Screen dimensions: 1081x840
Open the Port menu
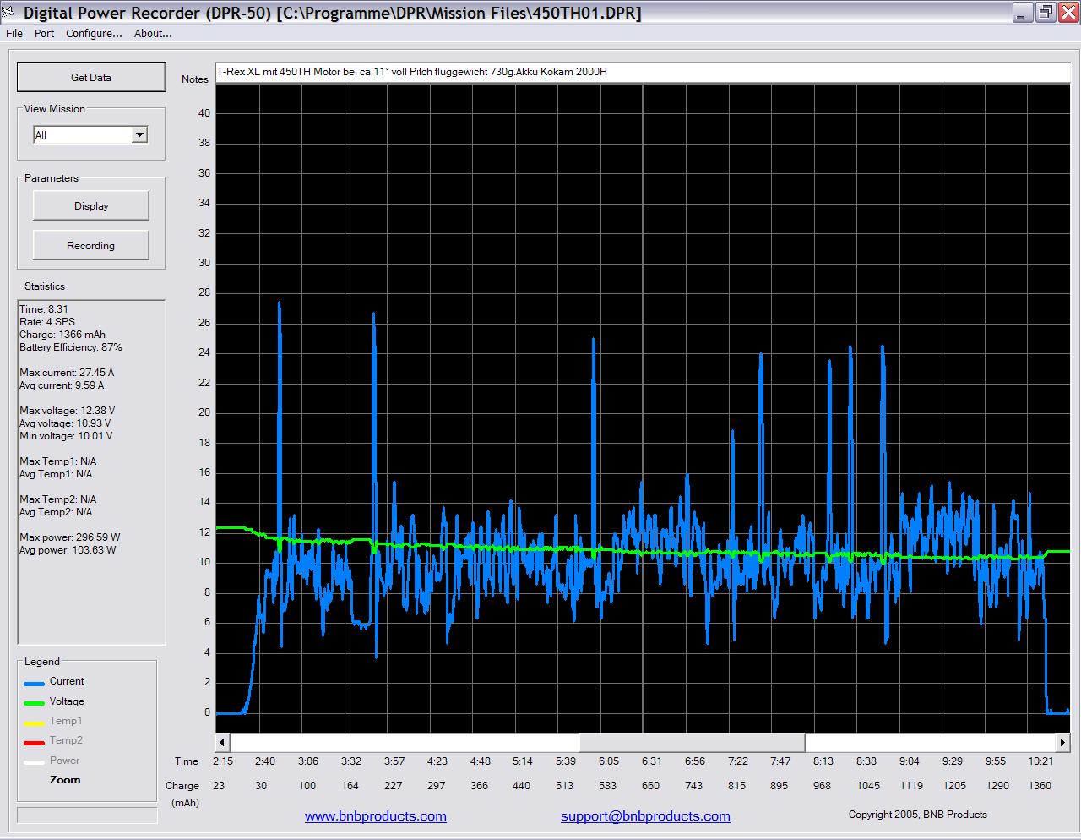click(44, 33)
